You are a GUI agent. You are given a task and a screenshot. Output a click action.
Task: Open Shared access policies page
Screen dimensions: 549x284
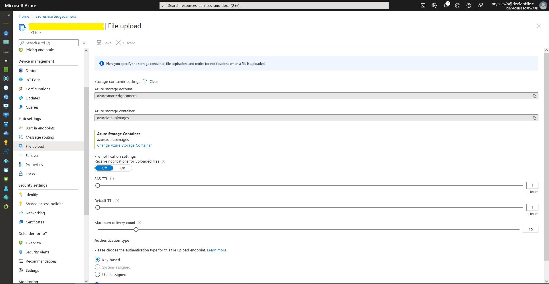[x=44, y=204]
